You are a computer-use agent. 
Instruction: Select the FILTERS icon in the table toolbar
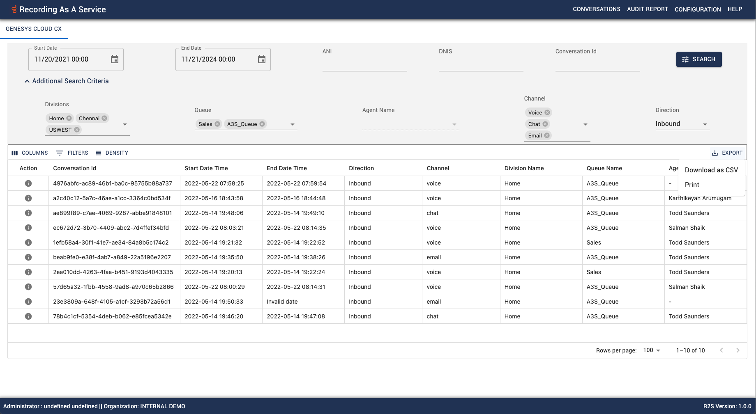(60, 153)
